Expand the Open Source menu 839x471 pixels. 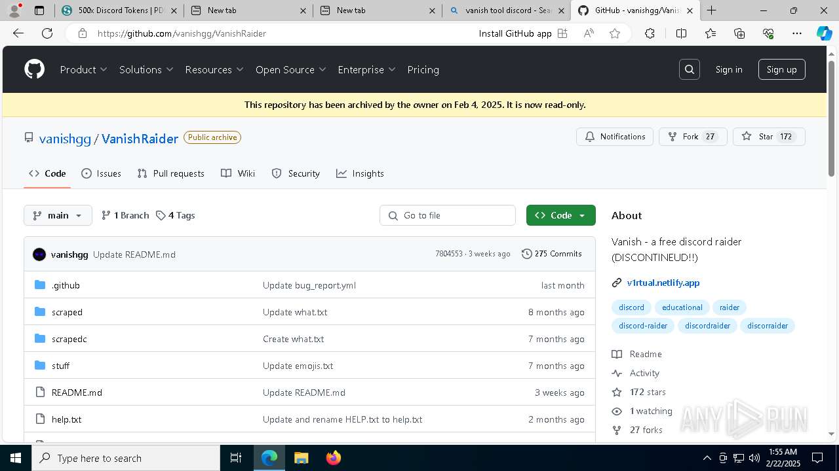[291, 69]
